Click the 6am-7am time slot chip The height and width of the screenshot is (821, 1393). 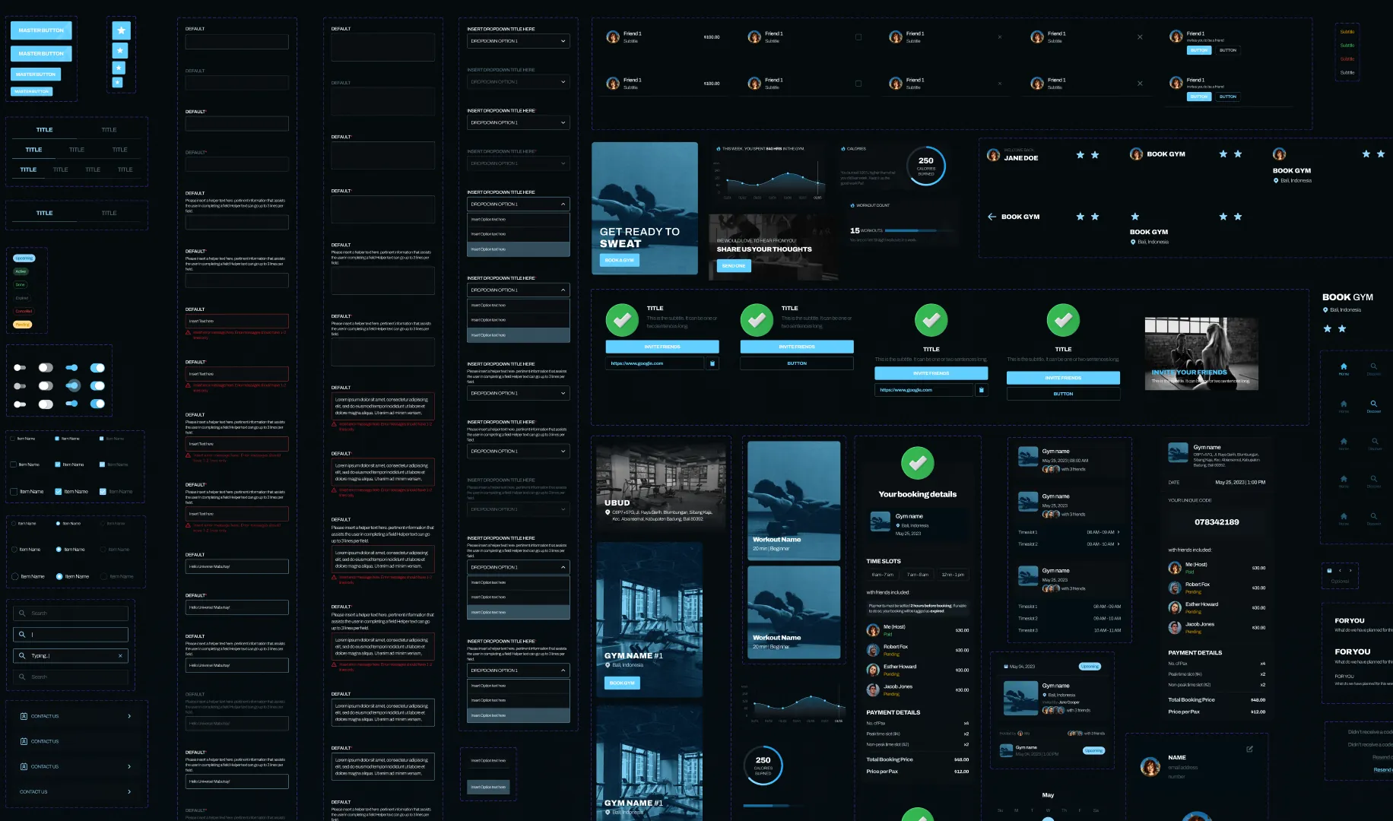pos(883,575)
